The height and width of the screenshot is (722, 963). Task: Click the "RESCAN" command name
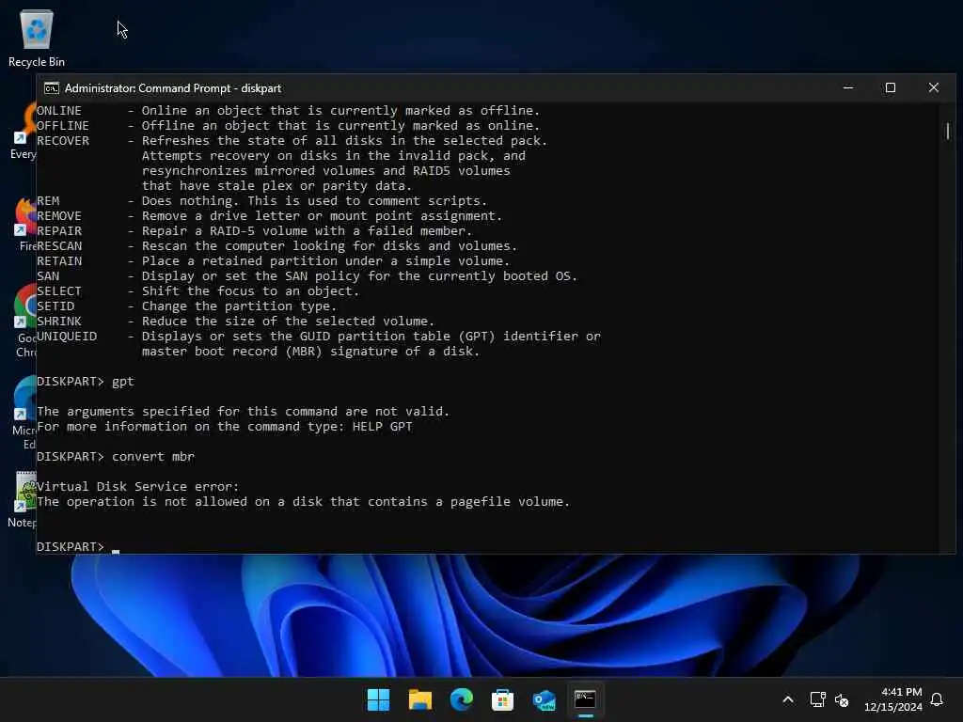coord(59,245)
